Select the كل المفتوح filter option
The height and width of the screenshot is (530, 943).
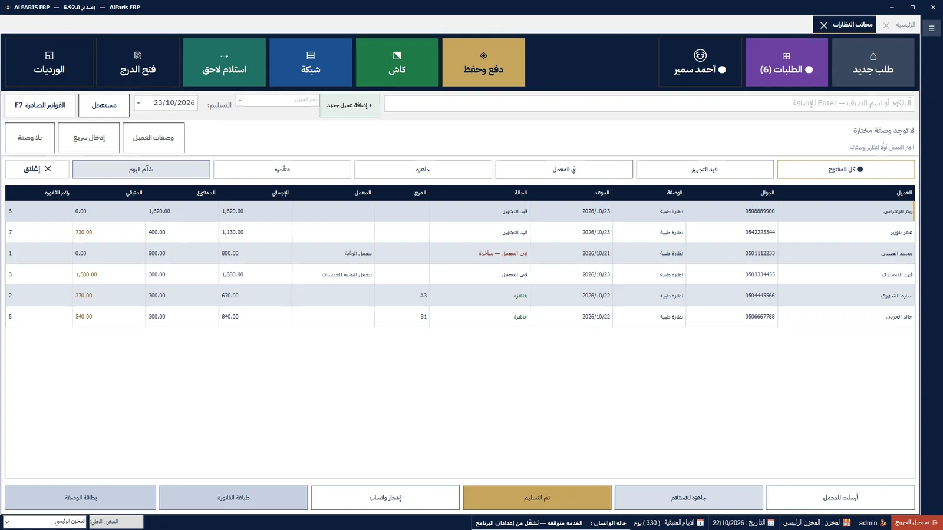[846, 169]
